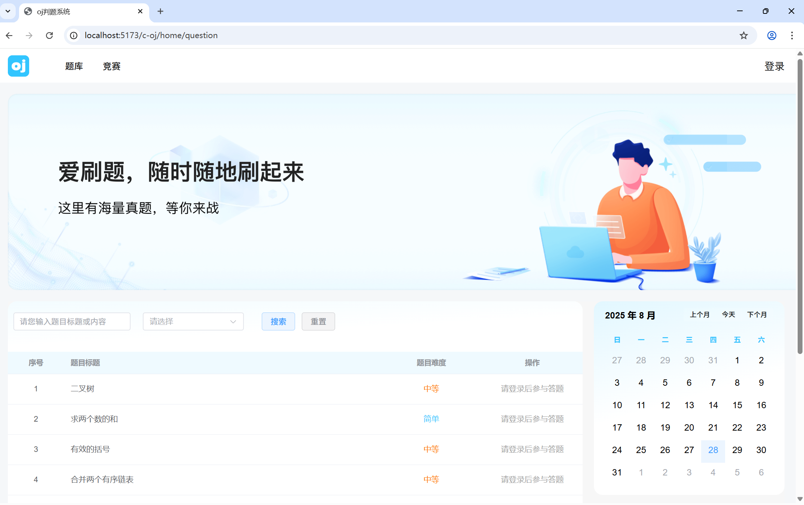804x505 pixels.
Task: Open Chrome profile icon
Action: 771,36
